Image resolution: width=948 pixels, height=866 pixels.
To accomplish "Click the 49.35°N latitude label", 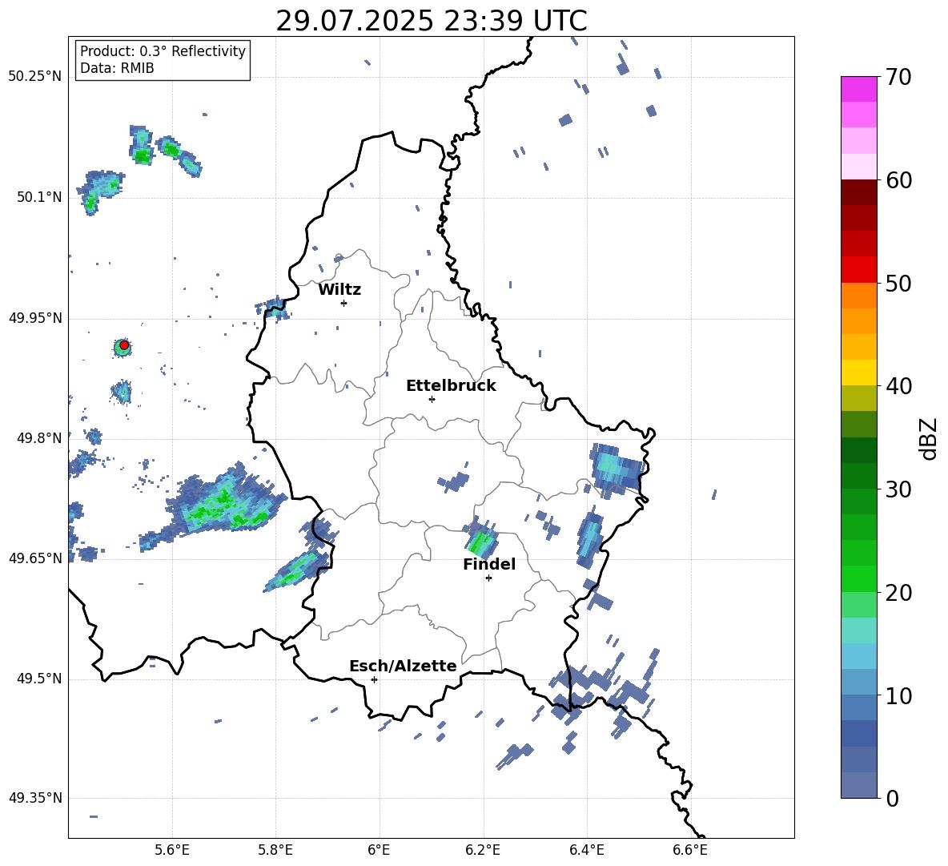I will point(34,798).
